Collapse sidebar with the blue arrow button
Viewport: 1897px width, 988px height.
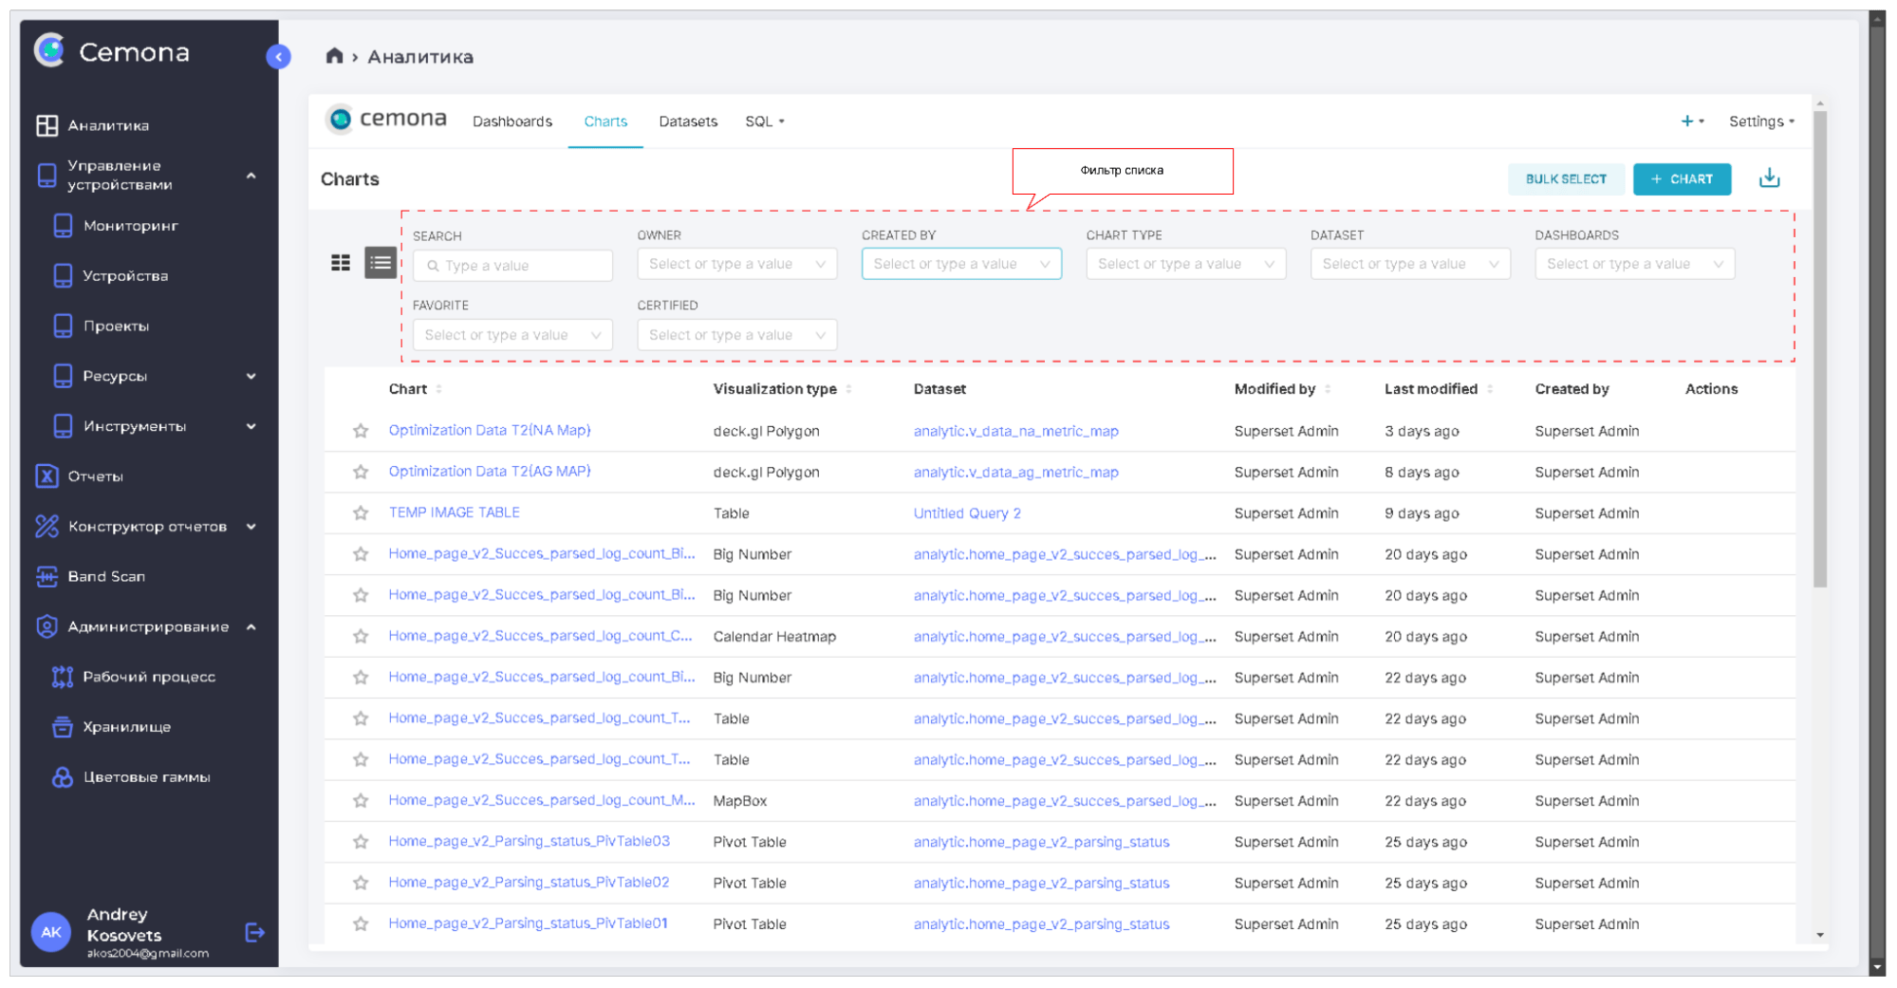coord(278,57)
